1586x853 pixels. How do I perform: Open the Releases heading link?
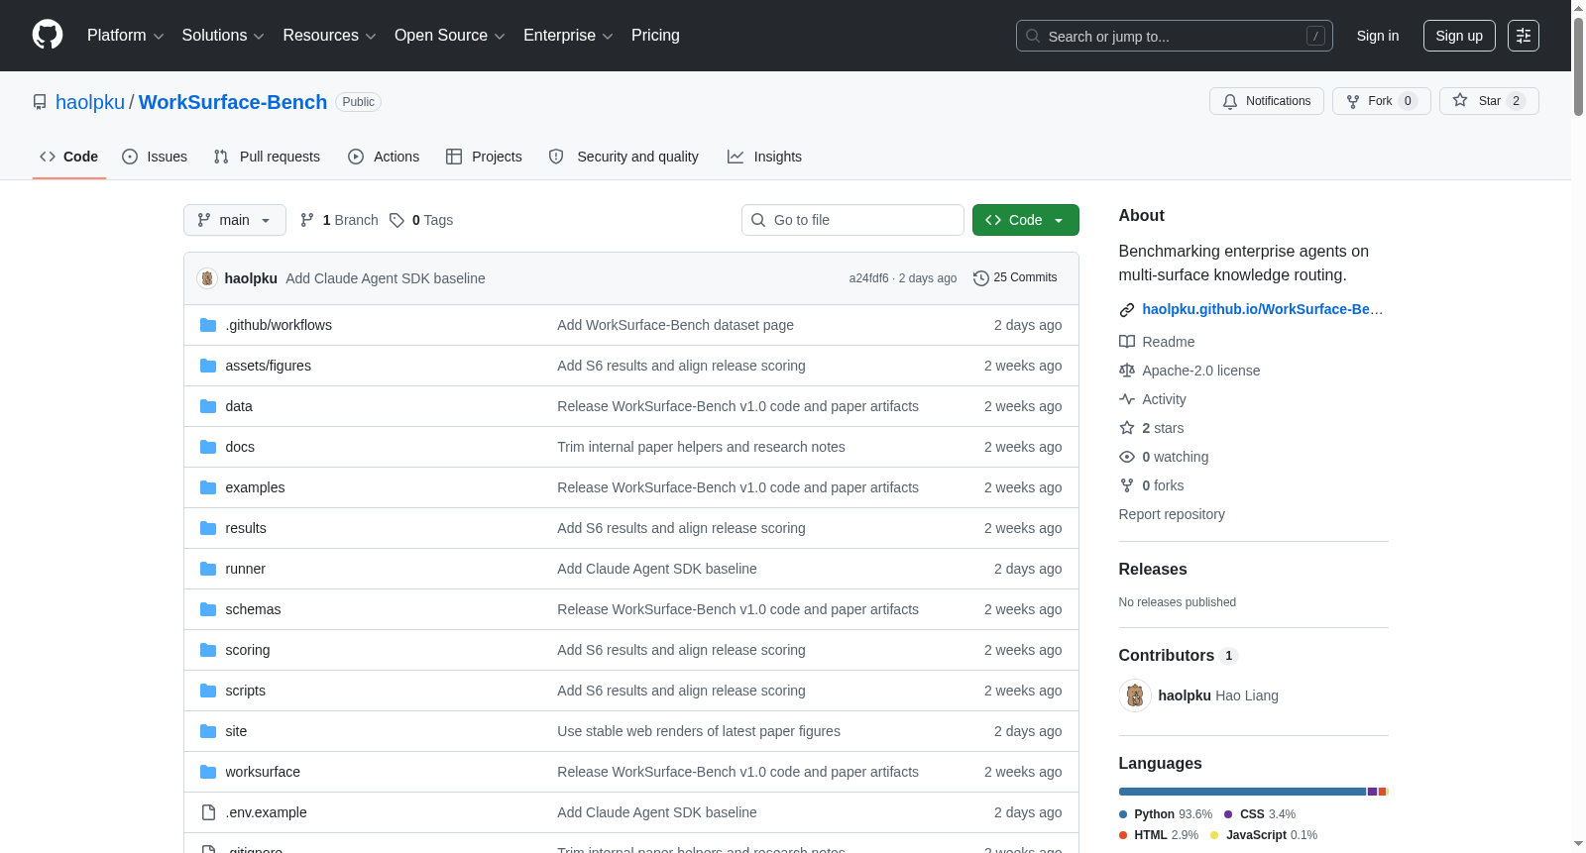[x=1153, y=569]
